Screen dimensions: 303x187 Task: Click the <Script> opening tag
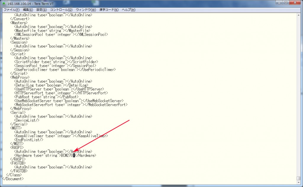coord(18,54)
